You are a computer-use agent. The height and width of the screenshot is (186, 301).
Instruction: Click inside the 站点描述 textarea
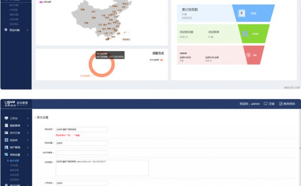[102, 168]
